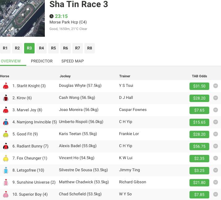This screenshot has width=221, height=200.
Task: Open Marvel Joy horse name link
Action: tap(29, 110)
